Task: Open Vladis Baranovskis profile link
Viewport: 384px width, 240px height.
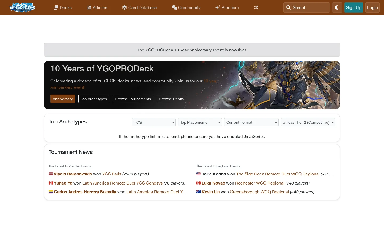Action: pyautogui.click(x=73, y=174)
